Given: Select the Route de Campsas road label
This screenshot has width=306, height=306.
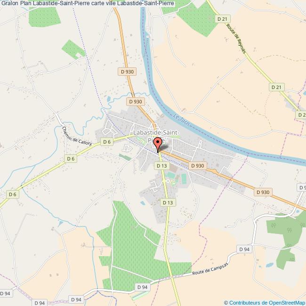Looking at the screenshot, I should pos(210,269).
